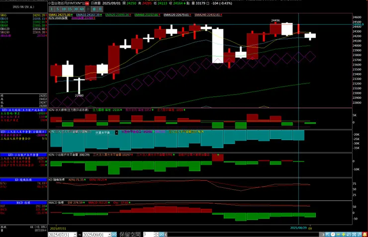Screen dimensions: 368x237
Task: Switch to the daily (日) chart period
Action: [88, 9]
